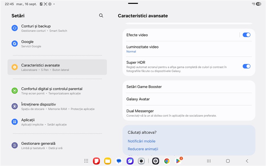Tap the Home navigation button
The height and width of the screenshot is (166, 266).
click(228, 161)
